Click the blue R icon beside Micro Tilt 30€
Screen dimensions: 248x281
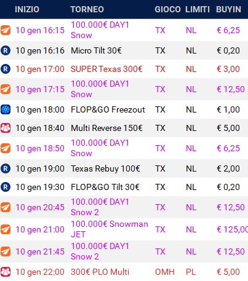tap(6, 50)
